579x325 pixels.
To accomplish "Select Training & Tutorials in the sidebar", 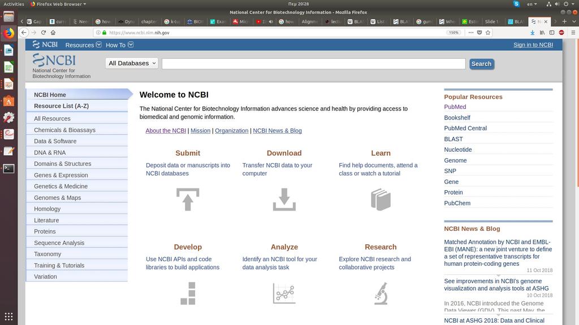I will point(77,265).
